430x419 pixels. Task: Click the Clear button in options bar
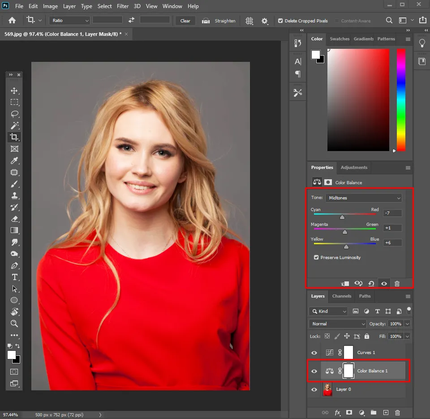185,21
